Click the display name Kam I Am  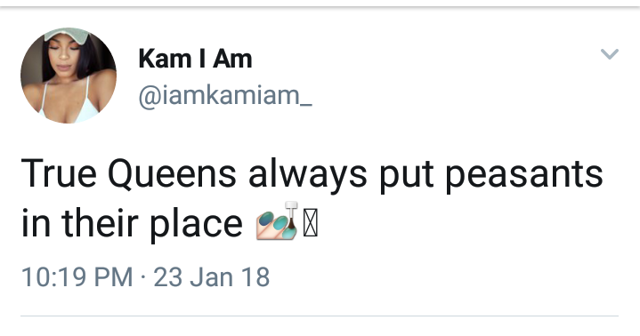(x=195, y=59)
